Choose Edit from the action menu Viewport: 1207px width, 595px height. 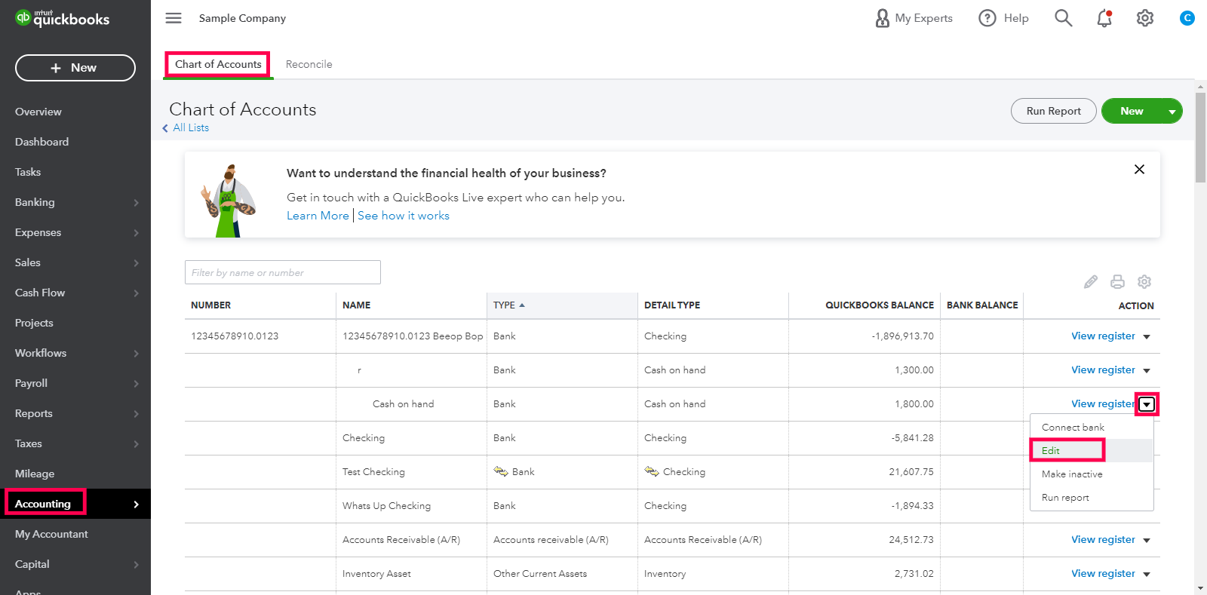[1092, 450]
